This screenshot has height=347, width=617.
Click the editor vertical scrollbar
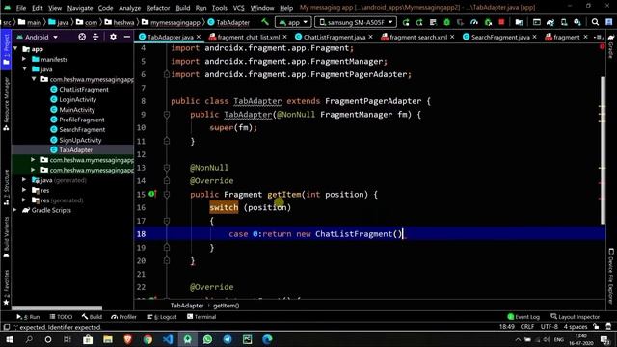[603, 150]
